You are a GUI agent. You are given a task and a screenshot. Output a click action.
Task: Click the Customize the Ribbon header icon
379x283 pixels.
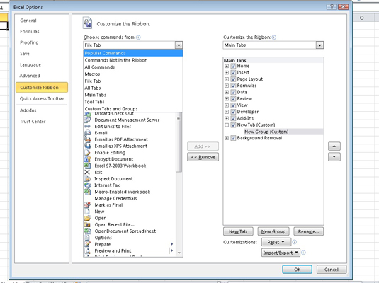[x=88, y=23]
